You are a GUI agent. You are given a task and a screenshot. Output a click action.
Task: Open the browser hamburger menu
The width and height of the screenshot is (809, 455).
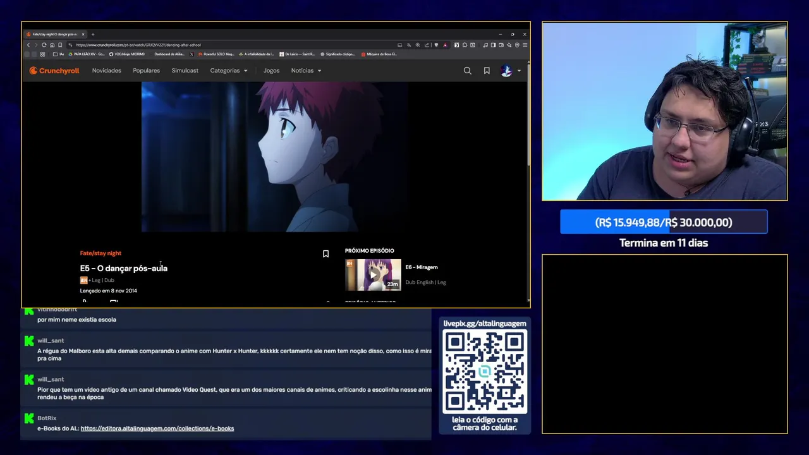click(525, 45)
